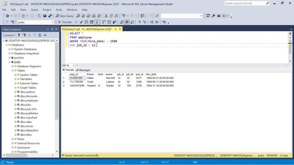Click the Increase Indent icon

[x=157, y=22]
